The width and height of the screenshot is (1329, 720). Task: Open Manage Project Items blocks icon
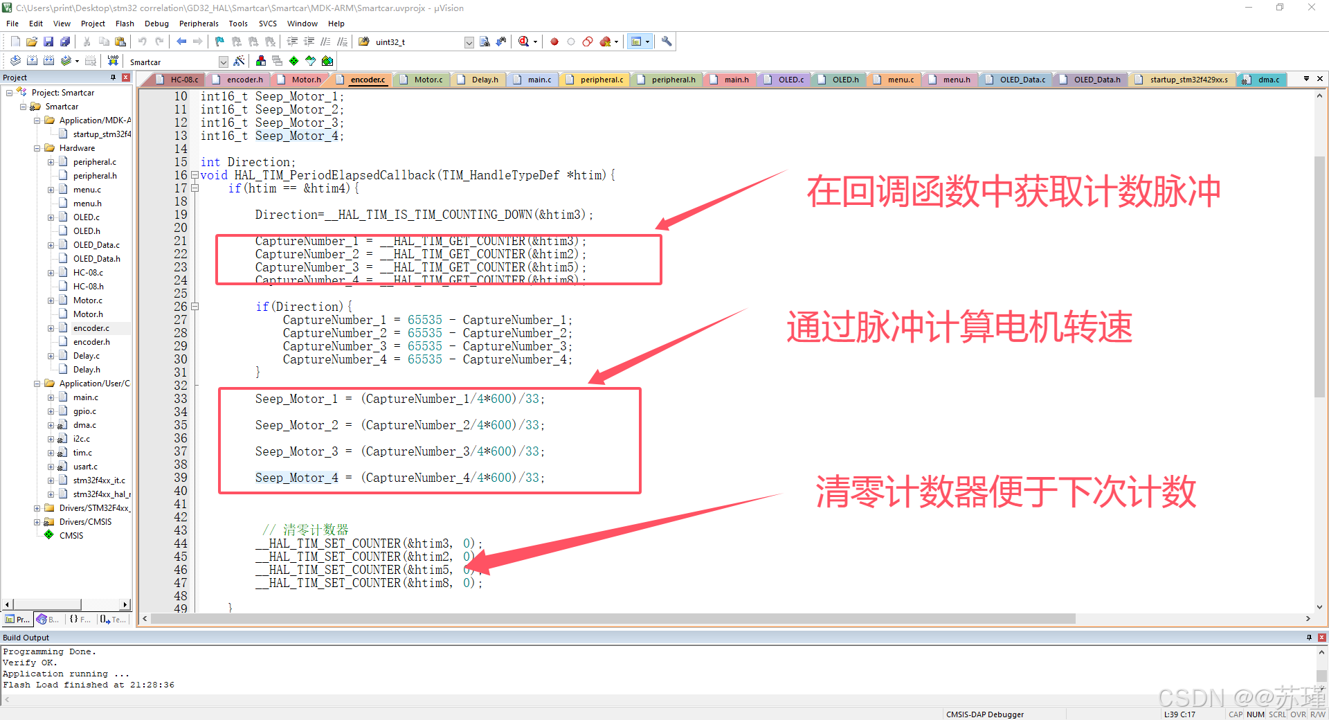coord(260,61)
